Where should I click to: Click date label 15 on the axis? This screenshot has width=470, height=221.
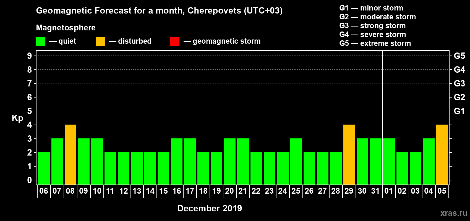click(163, 191)
